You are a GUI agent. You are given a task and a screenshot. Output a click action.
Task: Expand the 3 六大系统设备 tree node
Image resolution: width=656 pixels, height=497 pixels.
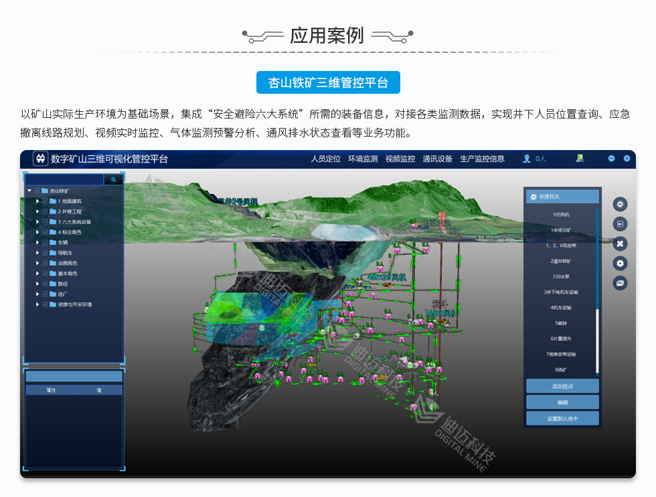[37, 222]
